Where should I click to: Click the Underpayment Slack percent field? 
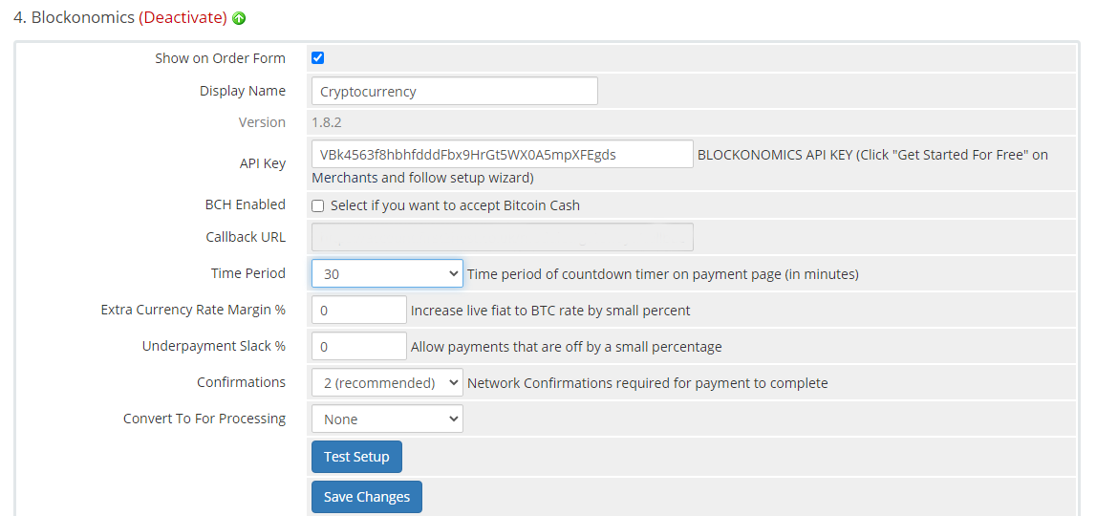[x=359, y=346]
